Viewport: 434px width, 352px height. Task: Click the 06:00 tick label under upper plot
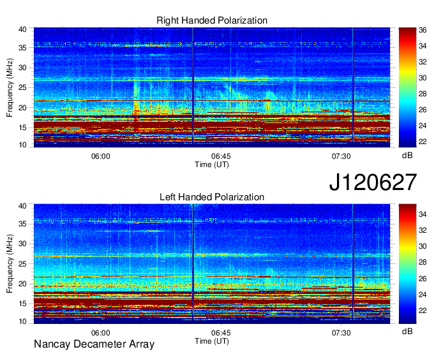[100, 156]
